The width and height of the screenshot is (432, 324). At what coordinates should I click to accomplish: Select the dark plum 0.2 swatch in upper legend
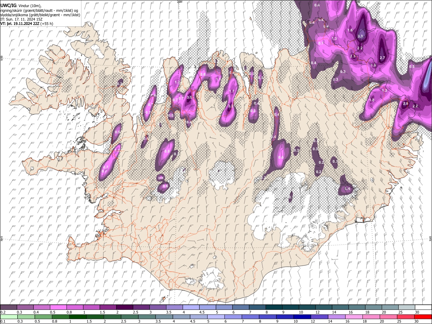pyautogui.click(x=8, y=307)
